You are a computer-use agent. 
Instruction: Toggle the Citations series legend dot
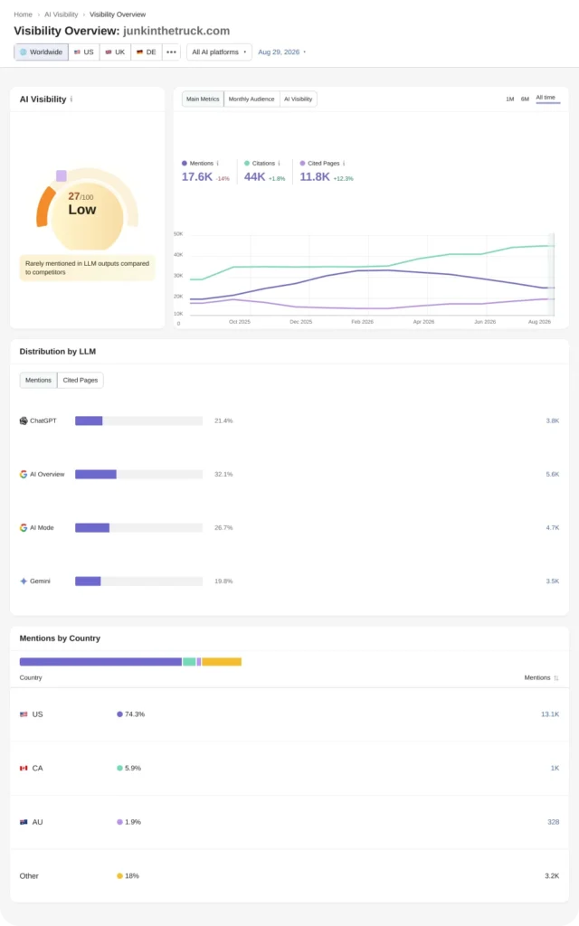click(247, 163)
